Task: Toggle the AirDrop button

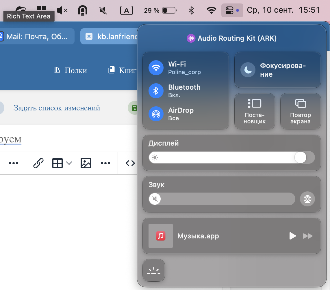Action: 156,114
